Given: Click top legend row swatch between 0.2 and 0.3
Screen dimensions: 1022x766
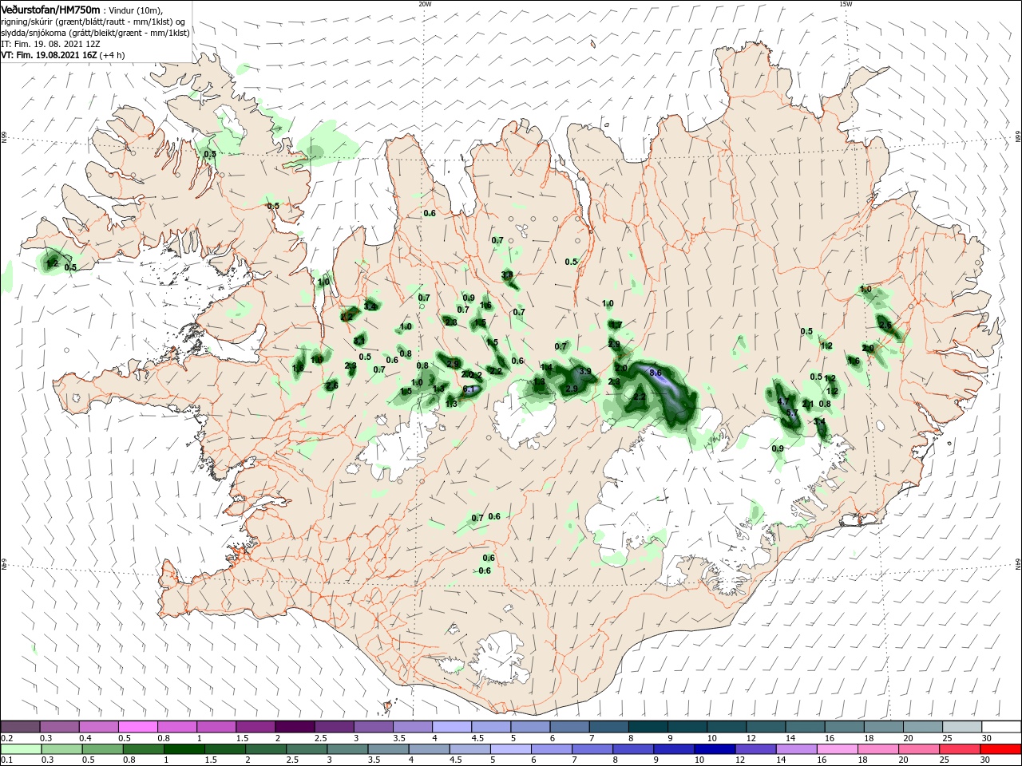Looking at the screenshot, I should [x=21, y=726].
